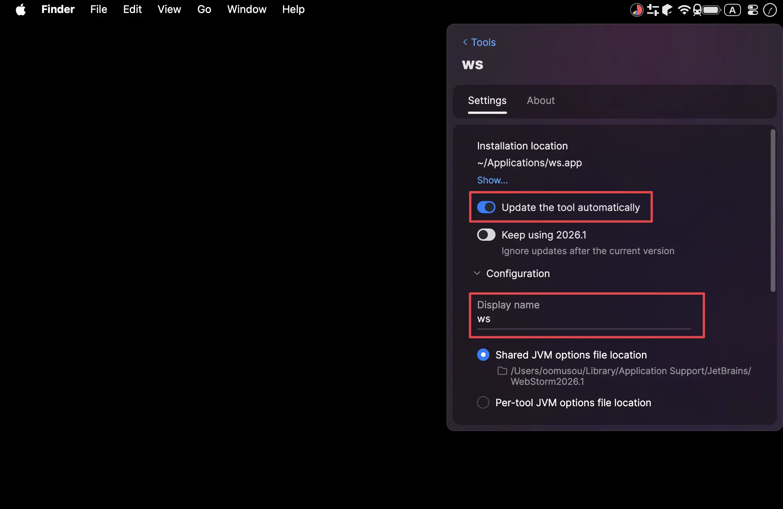783x509 pixels.
Task: Click the Display name input field
Action: coord(584,319)
